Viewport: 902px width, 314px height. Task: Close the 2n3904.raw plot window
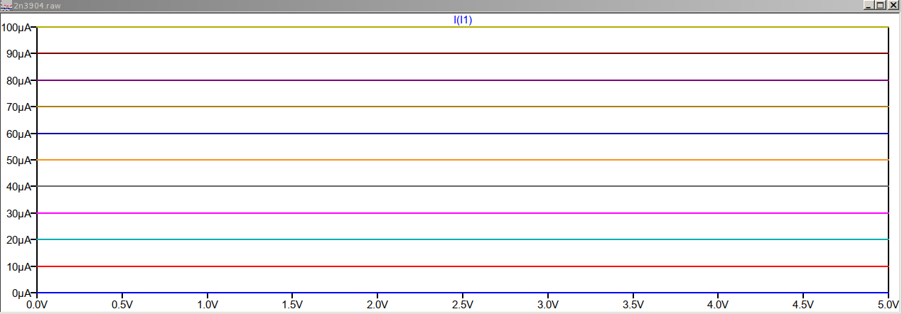pos(893,5)
